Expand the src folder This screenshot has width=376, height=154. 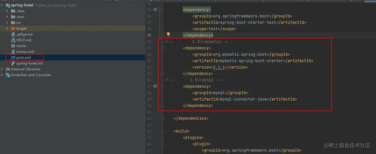click(x=8, y=23)
